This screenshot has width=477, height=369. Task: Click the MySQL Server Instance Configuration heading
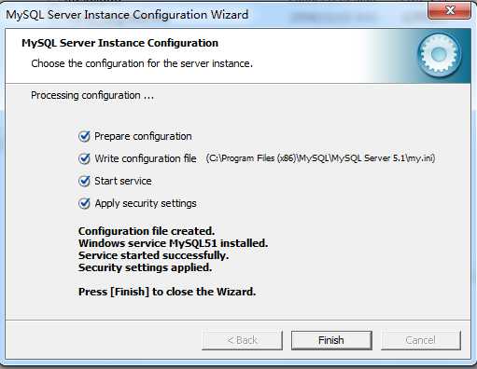pyautogui.click(x=119, y=43)
